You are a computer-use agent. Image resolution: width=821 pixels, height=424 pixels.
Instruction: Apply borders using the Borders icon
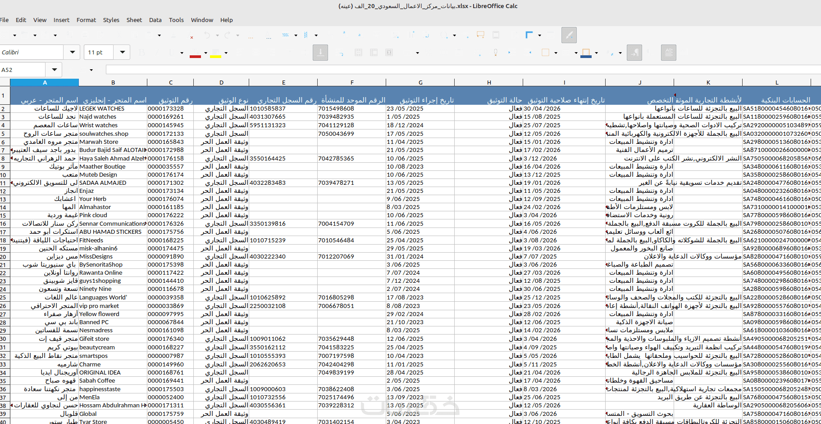[546, 53]
